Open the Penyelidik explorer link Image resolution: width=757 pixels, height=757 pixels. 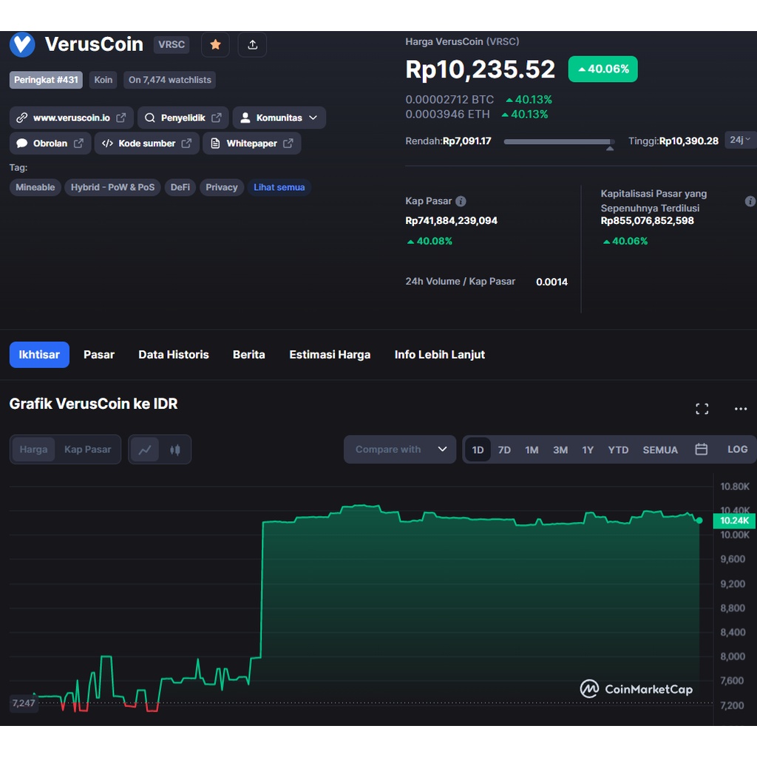pos(183,118)
